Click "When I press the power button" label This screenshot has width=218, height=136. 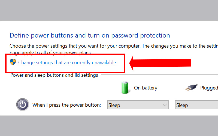pos(67,105)
